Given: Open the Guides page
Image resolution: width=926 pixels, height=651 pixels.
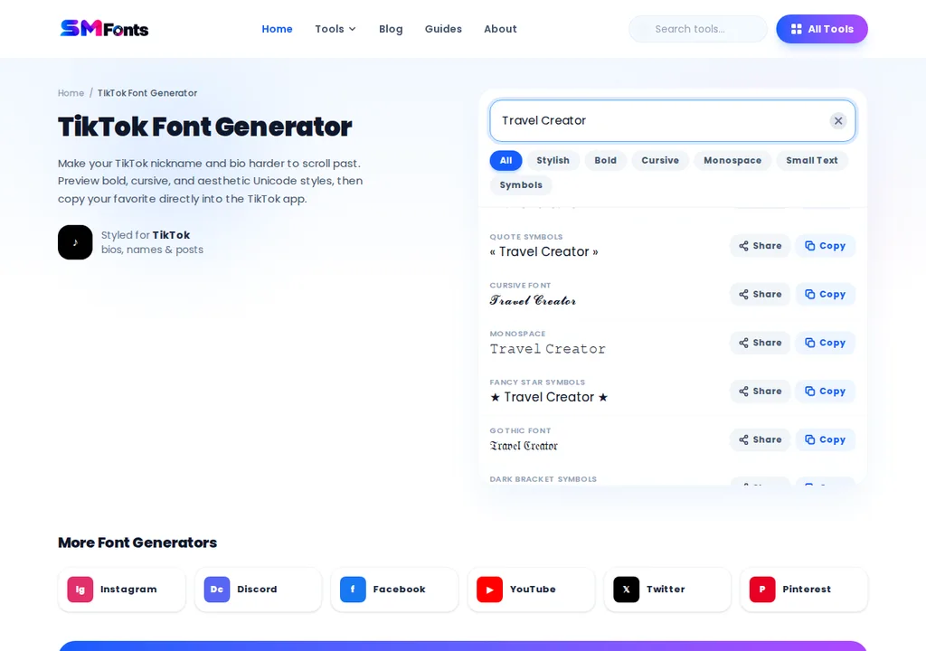Looking at the screenshot, I should [443, 29].
